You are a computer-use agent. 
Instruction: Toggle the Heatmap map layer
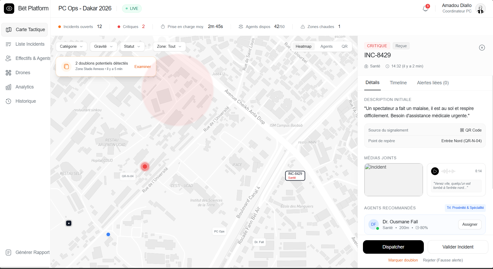click(x=303, y=46)
